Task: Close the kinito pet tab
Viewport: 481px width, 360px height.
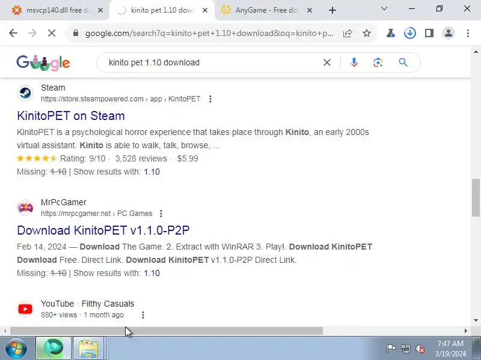Action: pyautogui.click(x=205, y=10)
